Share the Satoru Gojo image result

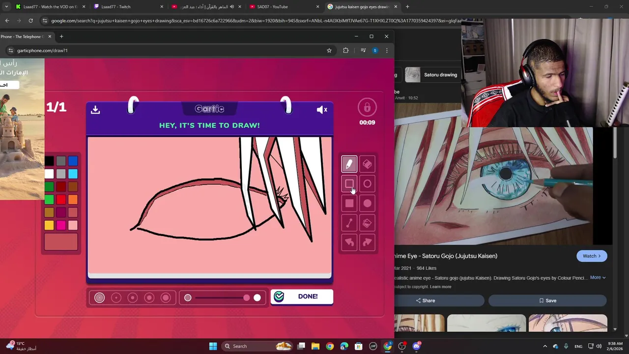pyautogui.click(x=439, y=300)
